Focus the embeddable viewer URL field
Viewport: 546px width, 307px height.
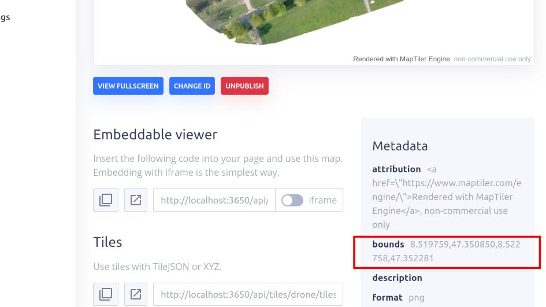[x=214, y=200]
